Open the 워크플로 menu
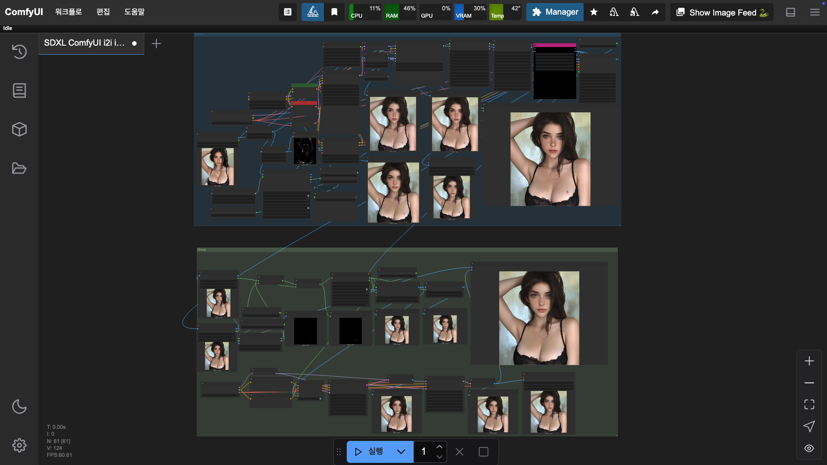Screen dimensions: 827x465 (68, 12)
